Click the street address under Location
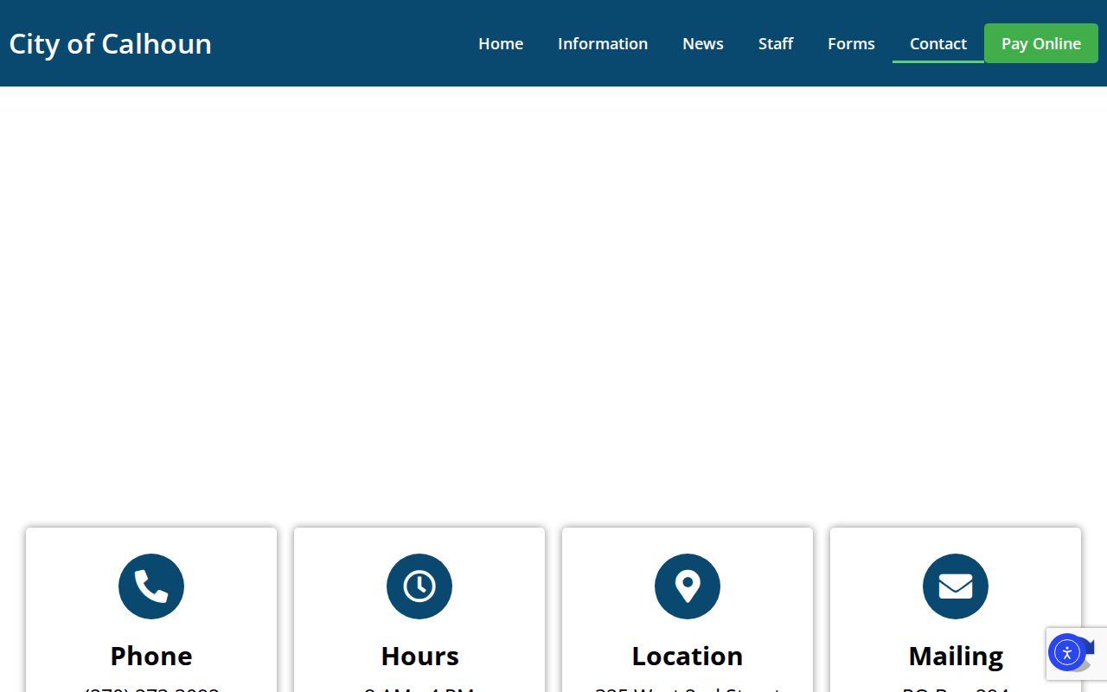 click(x=688, y=689)
